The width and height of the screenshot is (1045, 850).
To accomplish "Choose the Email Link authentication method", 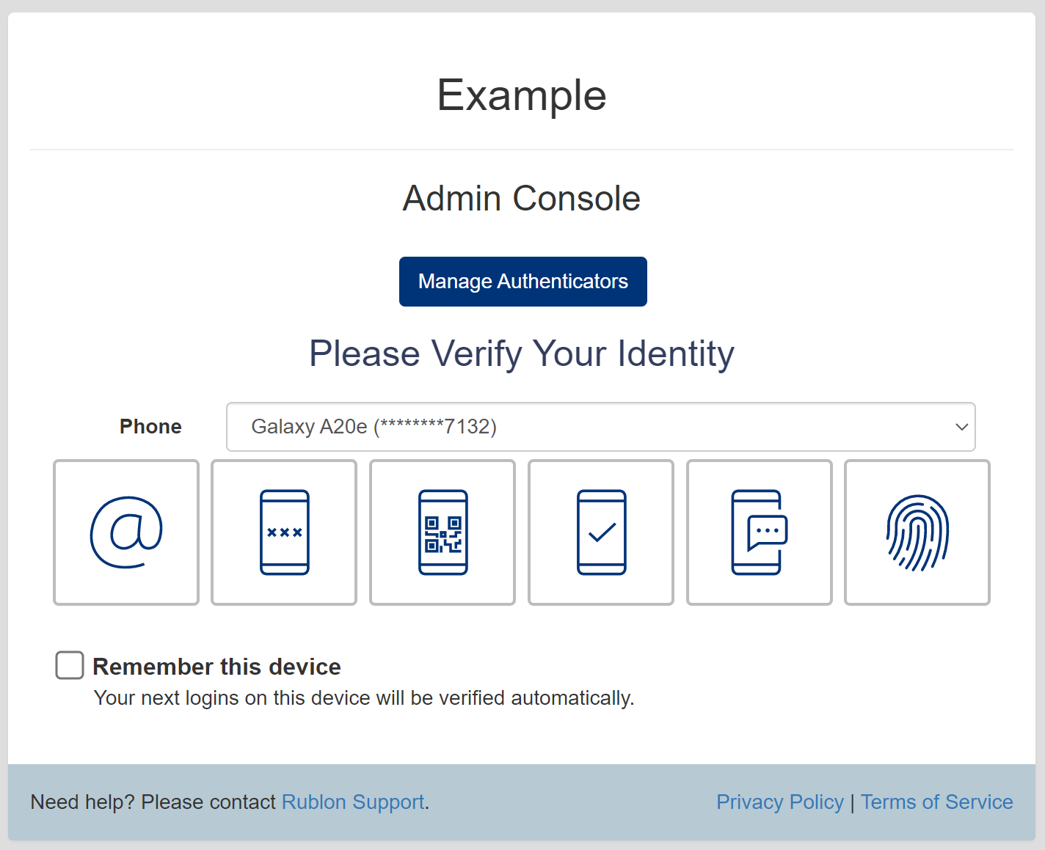I will [x=126, y=532].
